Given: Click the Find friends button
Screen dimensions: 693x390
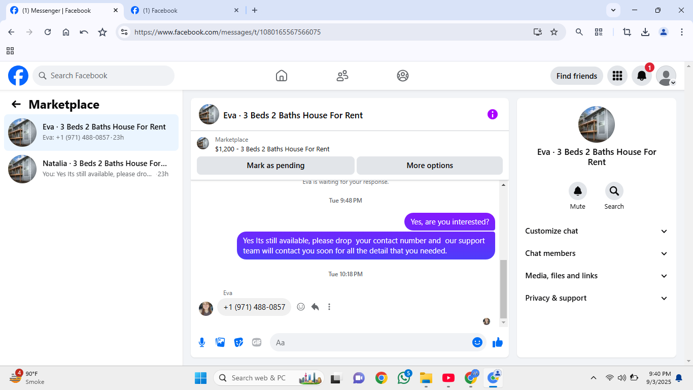Looking at the screenshot, I should point(577,76).
